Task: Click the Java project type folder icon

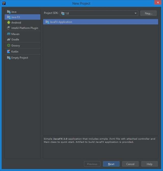Action: point(9,12)
